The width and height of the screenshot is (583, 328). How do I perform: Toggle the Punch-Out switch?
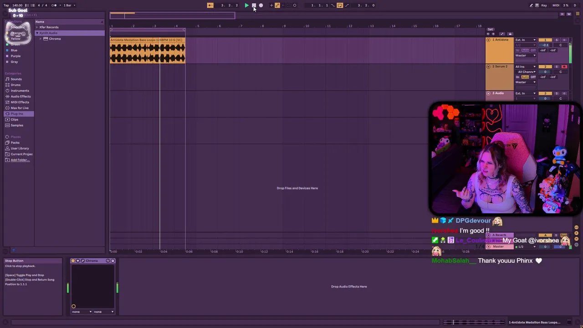point(347,5)
